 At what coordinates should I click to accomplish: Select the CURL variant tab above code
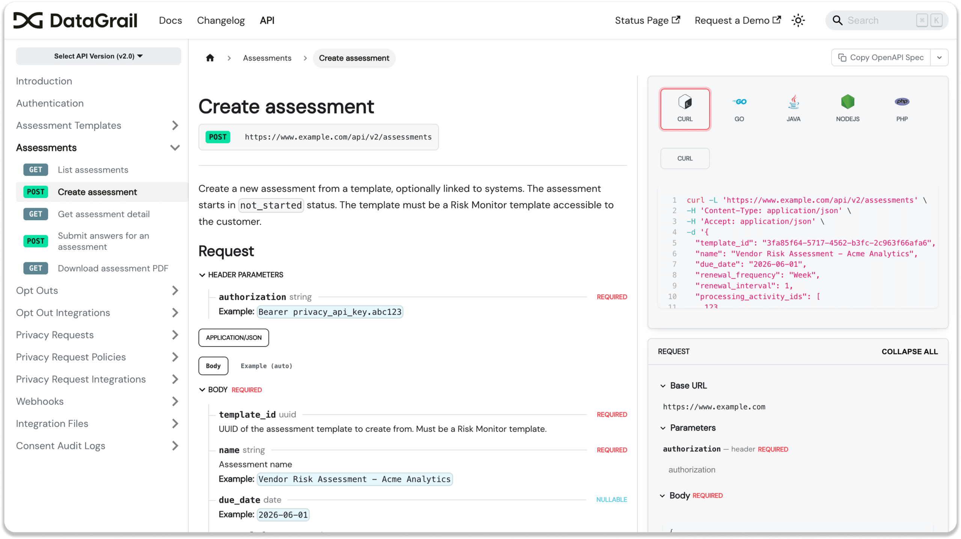[x=685, y=158]
